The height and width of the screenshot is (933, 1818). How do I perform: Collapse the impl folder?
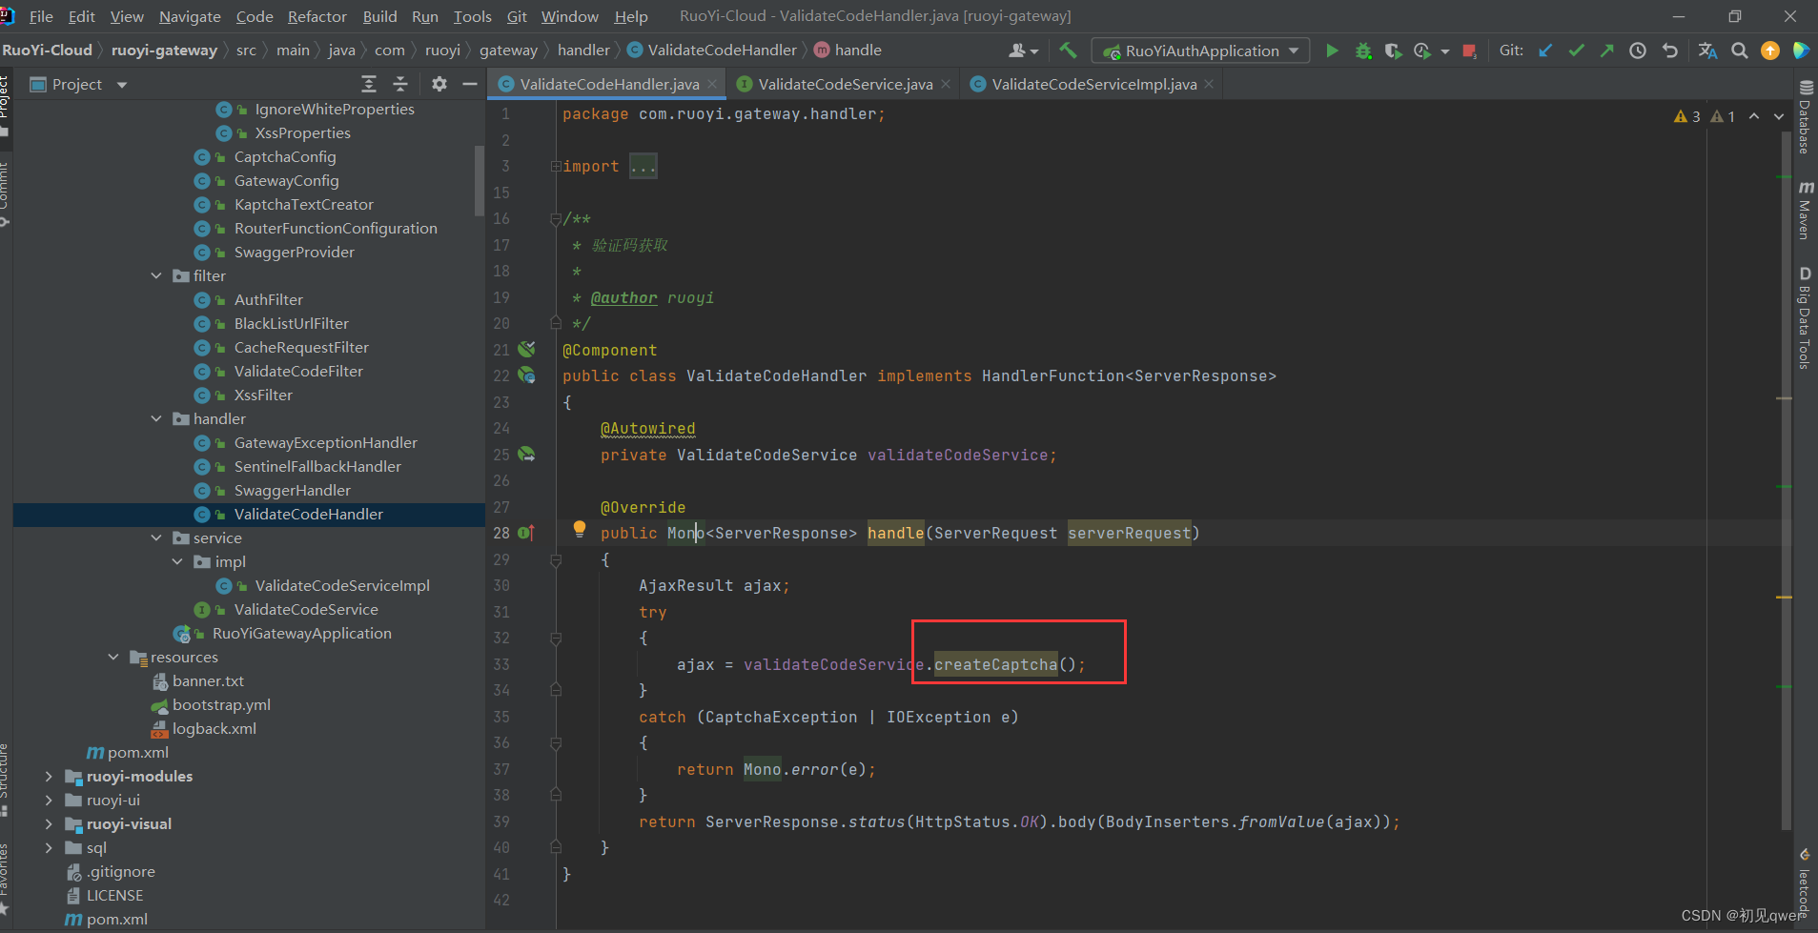click(x=177, y=561)
